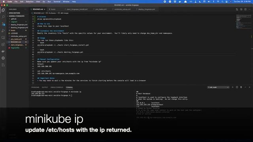Open markdown preview to the side

(241, 9)
